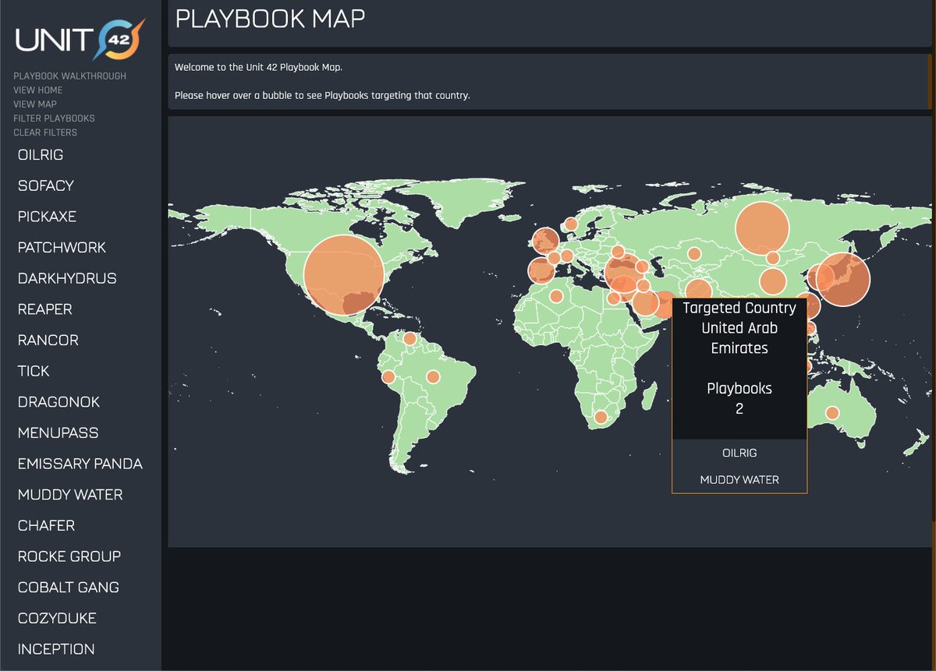
Task: Select the PATCHWORK playbook
Action: pyautogui.click(x=62, y=248)
